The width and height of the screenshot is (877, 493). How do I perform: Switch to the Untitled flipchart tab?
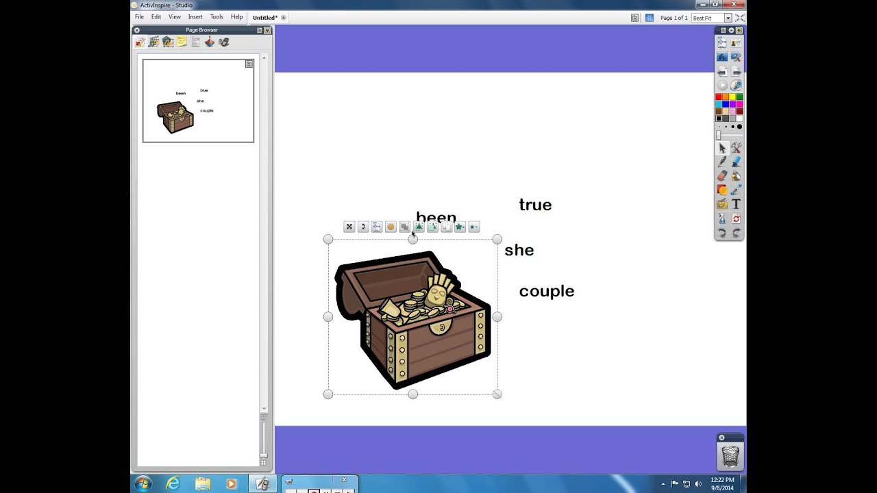[x=265, y=18]
